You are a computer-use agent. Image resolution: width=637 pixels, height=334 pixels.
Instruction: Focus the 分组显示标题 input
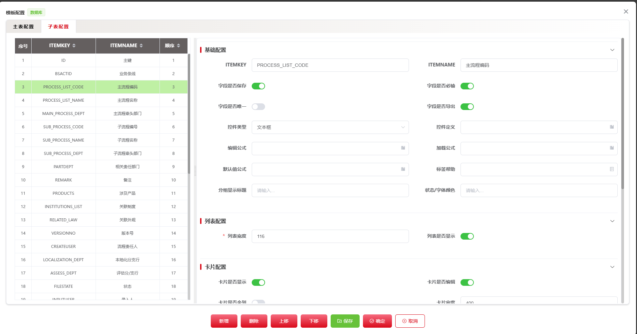tap(330, 190)
